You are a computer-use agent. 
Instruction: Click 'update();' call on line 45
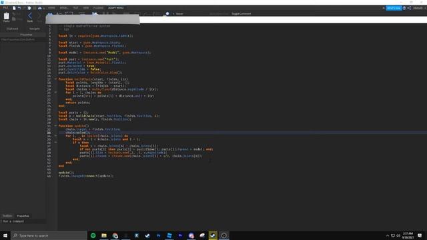pos(66,173)
